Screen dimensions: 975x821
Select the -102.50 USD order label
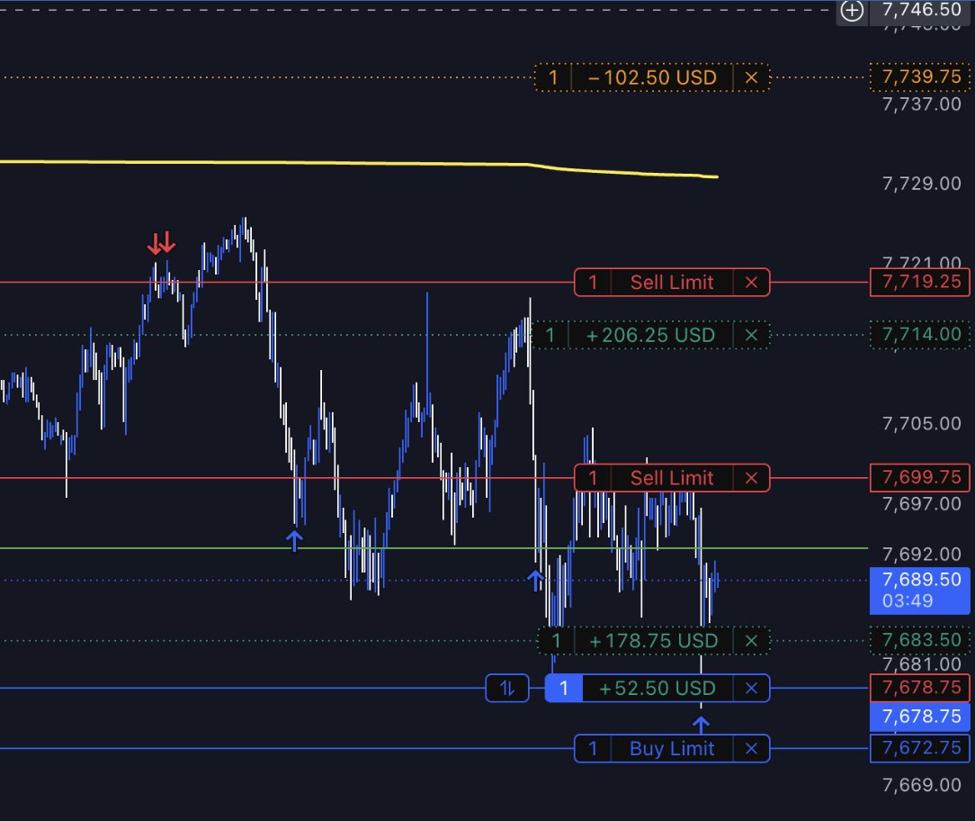coord(652,77)
